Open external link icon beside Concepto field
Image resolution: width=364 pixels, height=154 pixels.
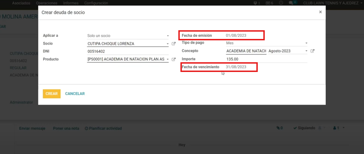coord(312,51)
